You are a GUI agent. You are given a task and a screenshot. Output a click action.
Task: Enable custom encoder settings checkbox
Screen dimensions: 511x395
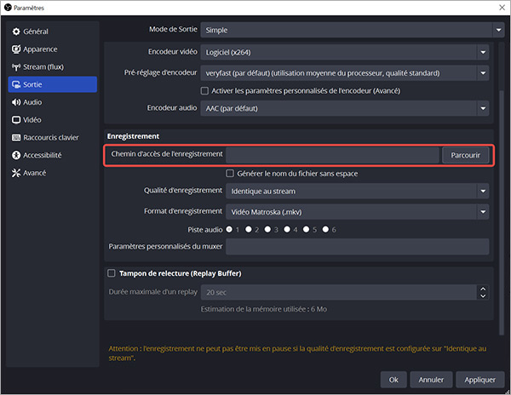click(204, 91)
